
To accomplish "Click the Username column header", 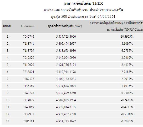I will (27, 26).
